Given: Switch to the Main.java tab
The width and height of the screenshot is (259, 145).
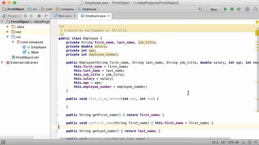Looking at the screenshot, I should coord(65,16).
